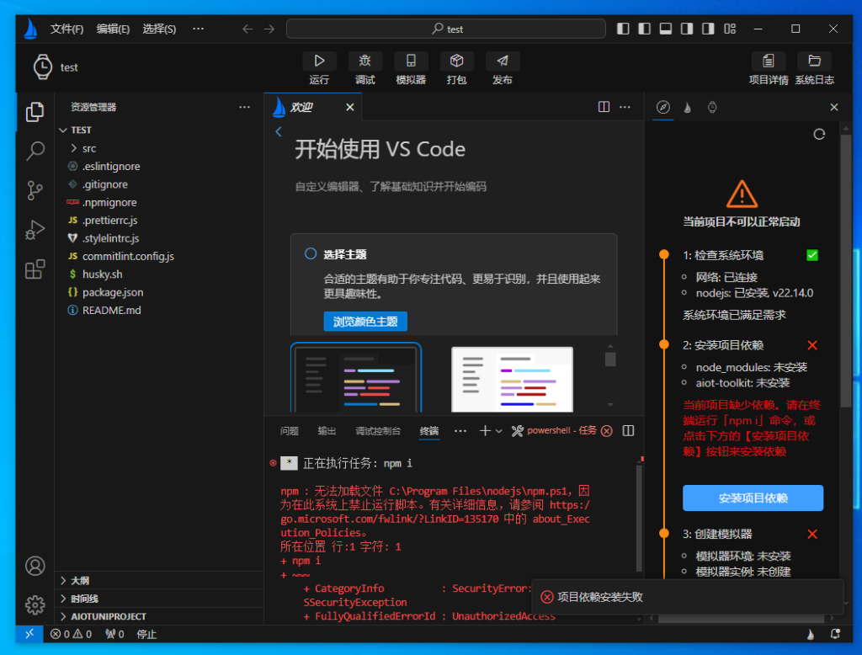Choose the dark theme preview thumbnail
This screenshot has width=862, height=655.
(356, 378)
